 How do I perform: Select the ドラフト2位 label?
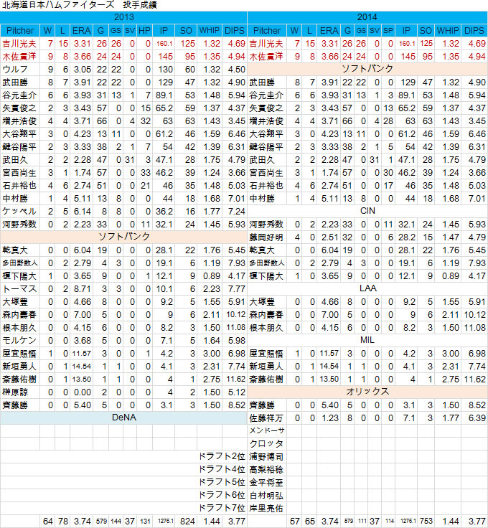point(222,456)
